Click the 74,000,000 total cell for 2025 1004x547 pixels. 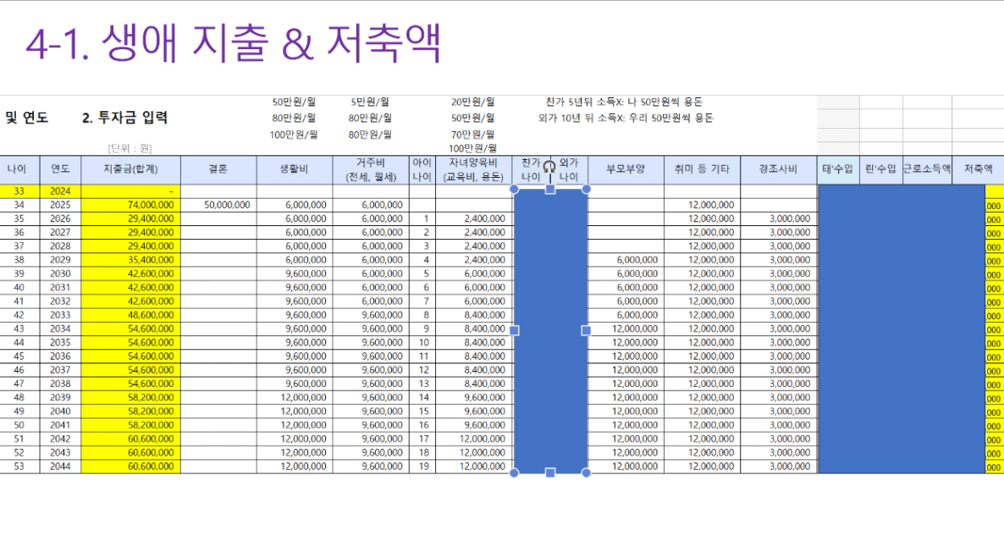(130, 205)
